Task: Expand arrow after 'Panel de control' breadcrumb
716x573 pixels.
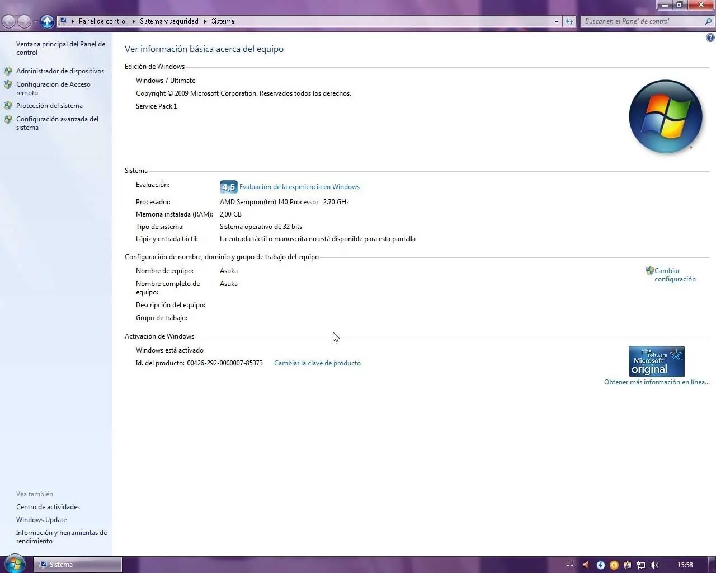Action: (134, 21)
